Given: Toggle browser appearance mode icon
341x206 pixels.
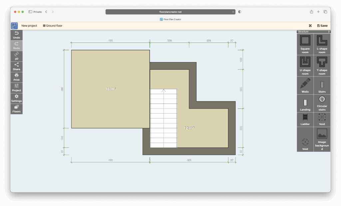Looking at the screenshot, I should (240, 12).
